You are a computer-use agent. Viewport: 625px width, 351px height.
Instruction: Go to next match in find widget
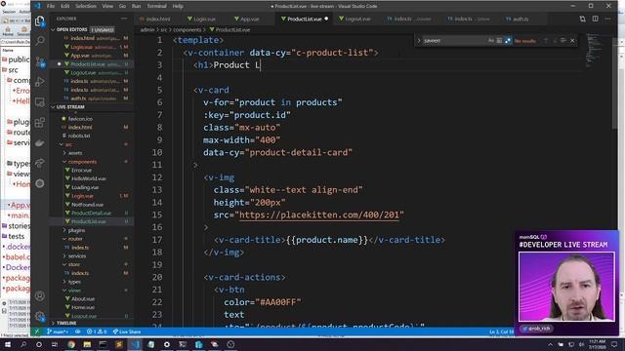coord(555,41)
